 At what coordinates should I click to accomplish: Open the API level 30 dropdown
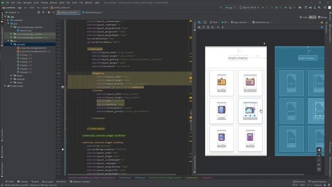tap(224, 22)
